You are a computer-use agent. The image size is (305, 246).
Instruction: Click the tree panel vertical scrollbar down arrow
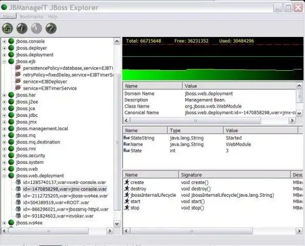point(117,223)
